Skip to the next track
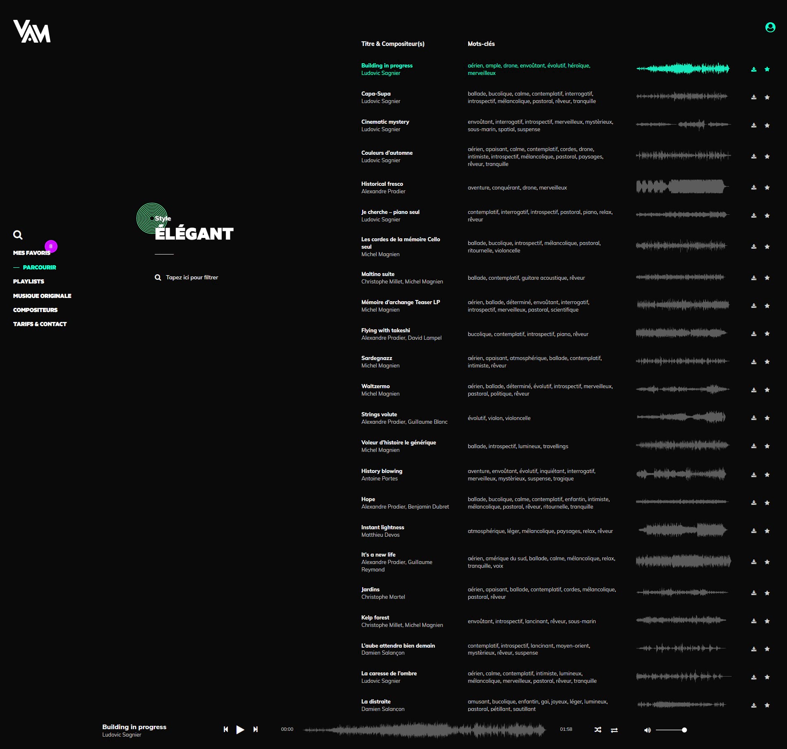The width and height of the screenshot is (787, 749). pyautogui.click(x=256, y=729)
